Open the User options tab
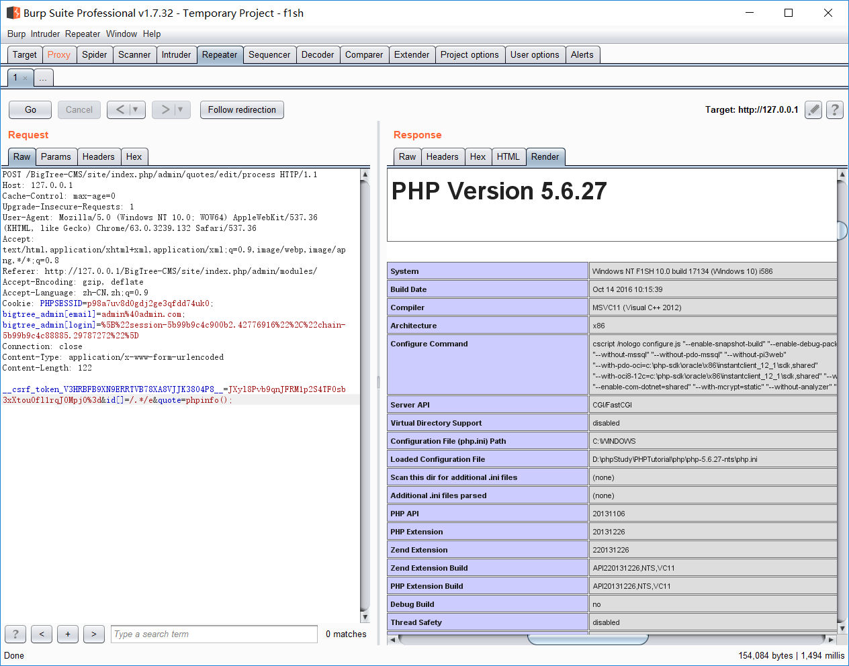The image size is (849, 666). 535,55
